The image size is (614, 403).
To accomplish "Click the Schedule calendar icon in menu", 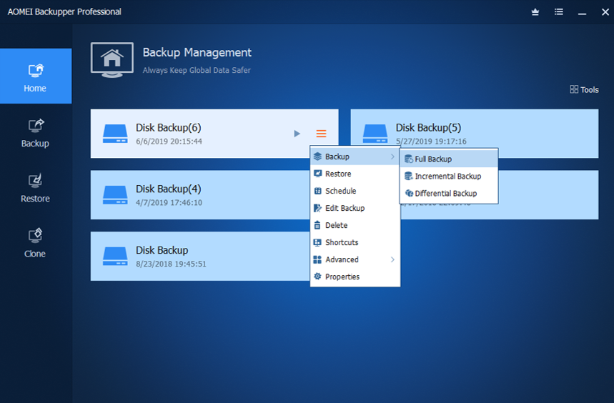I will point(317,191).
